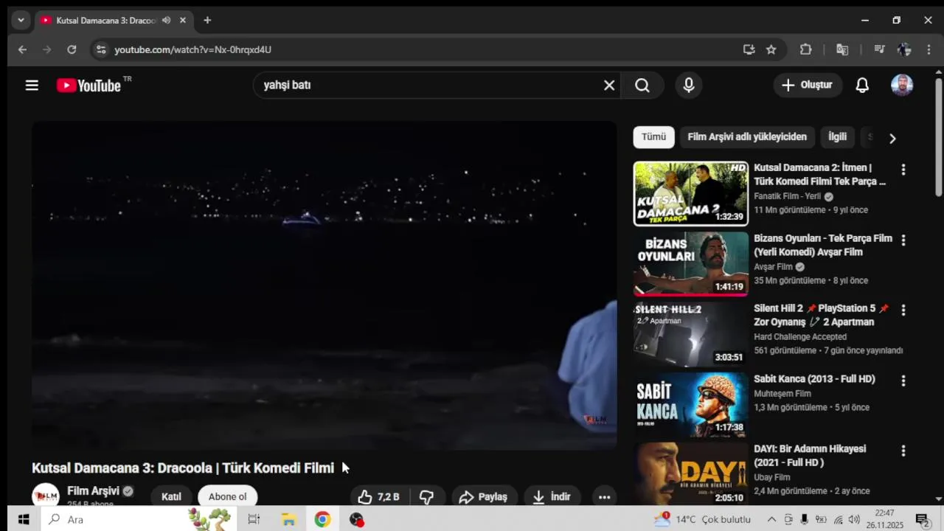This screenshot has height=531, width=944.
Task: View site information icon in address bar
Action: [x=101, y=49]
